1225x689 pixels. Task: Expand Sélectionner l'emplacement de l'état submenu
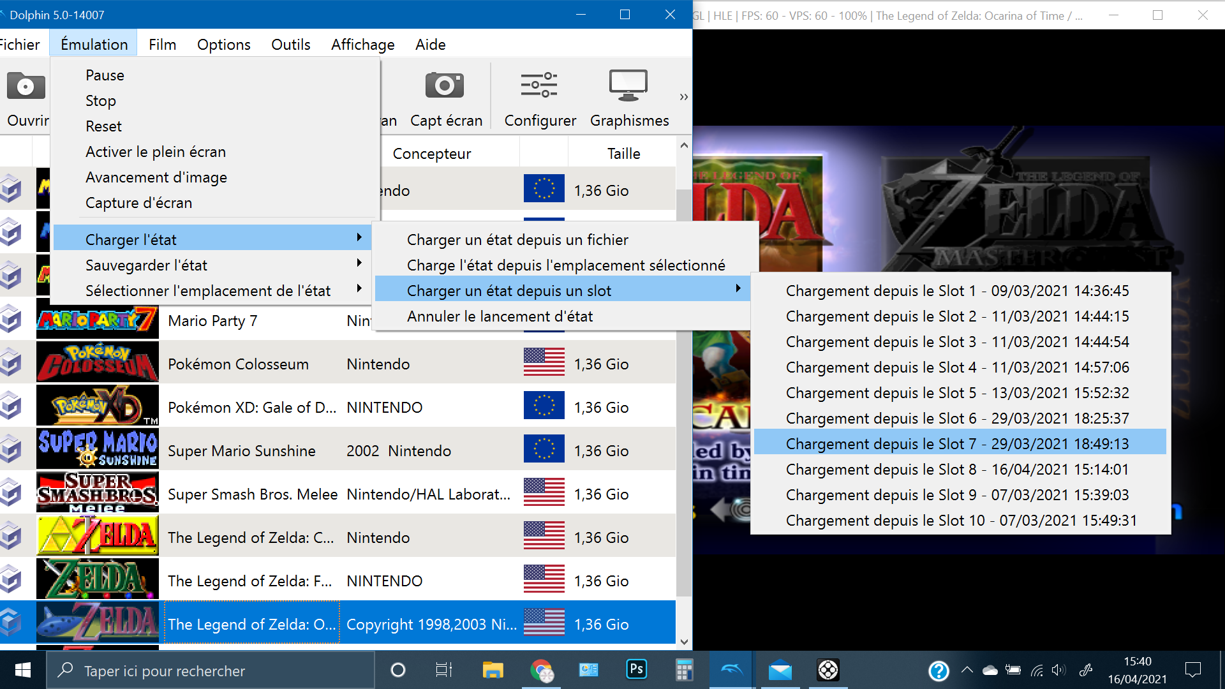(212, 290)
